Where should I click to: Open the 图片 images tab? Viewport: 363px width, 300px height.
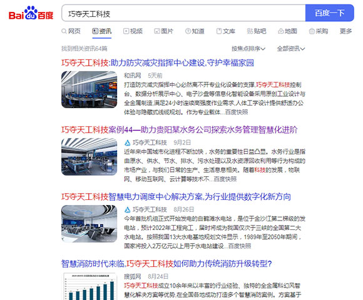(x=164, y=31)
